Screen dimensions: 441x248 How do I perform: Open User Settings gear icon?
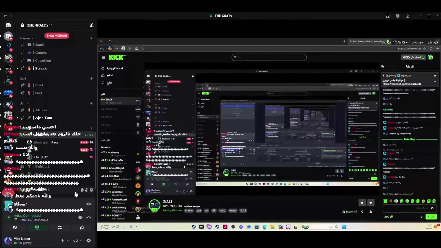coord(89,241)
